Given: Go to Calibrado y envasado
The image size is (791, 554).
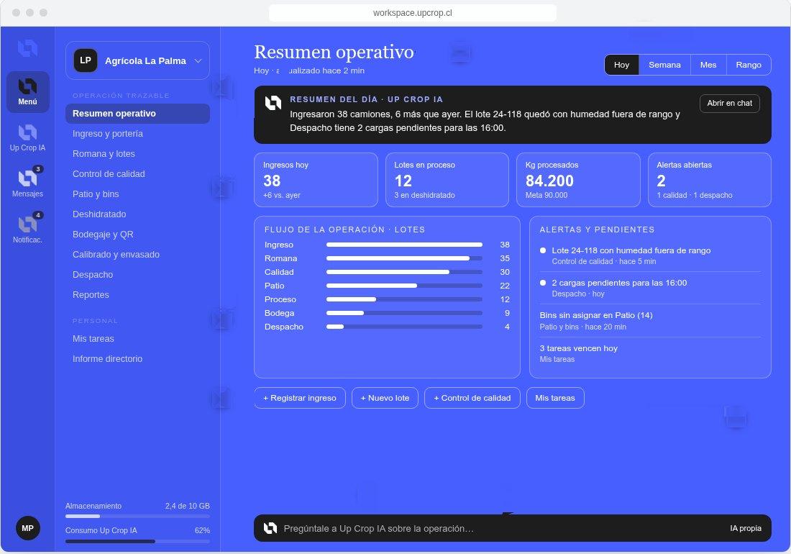Looking at the screenshot, I should 138,255.
